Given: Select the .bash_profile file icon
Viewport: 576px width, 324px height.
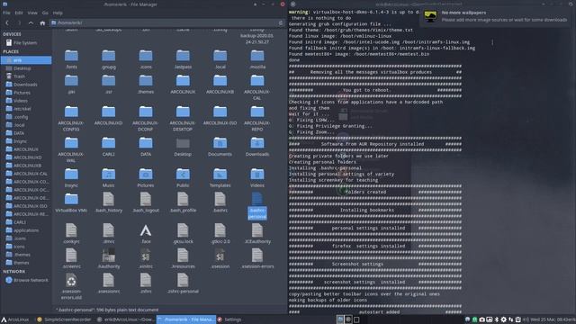Looking at the screenshot, I should (183, 200).
